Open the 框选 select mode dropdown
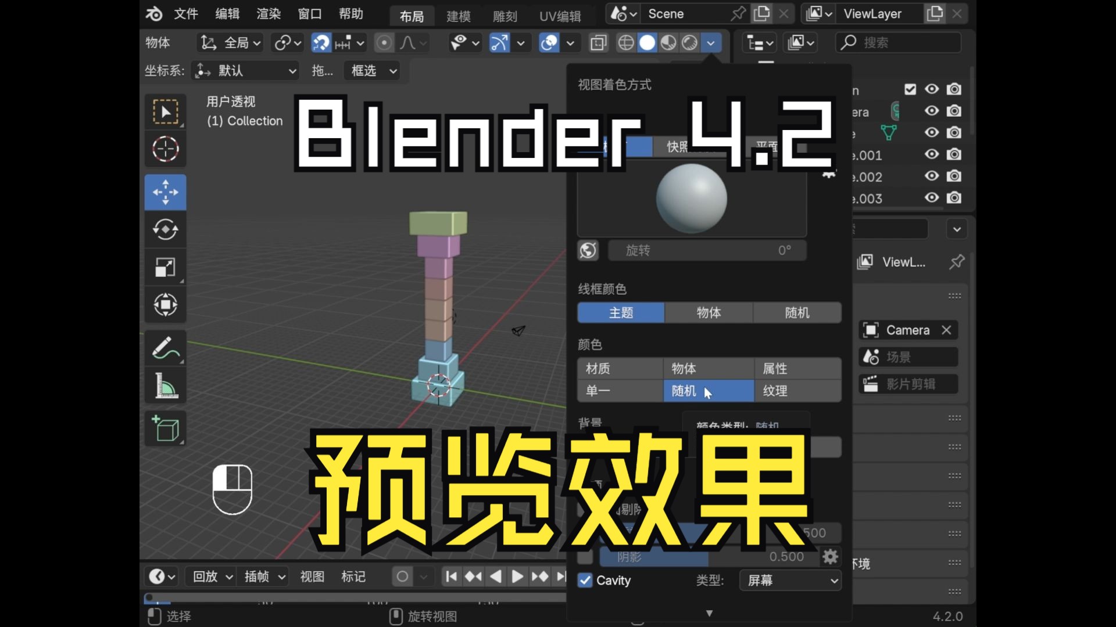The image size is (1116, 627). pos(371,70)
